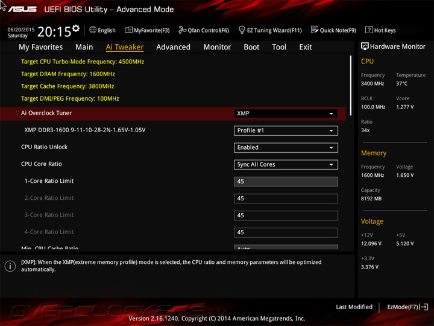Switch to the Boot tab

[251, 47]
